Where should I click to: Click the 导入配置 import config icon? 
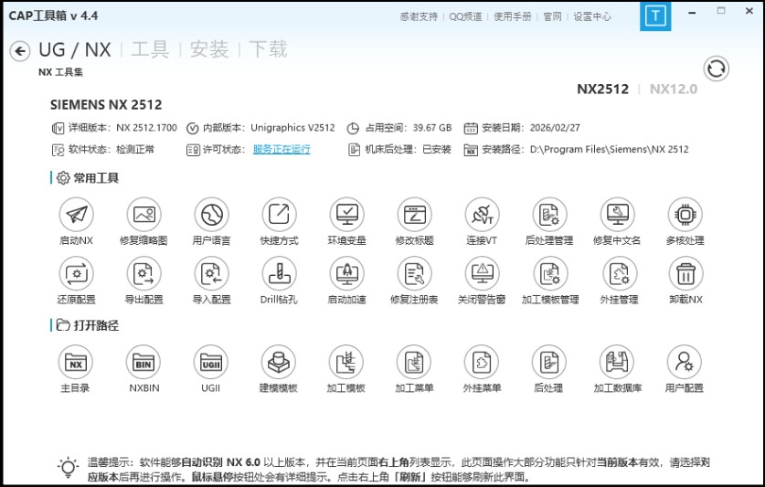212,274
